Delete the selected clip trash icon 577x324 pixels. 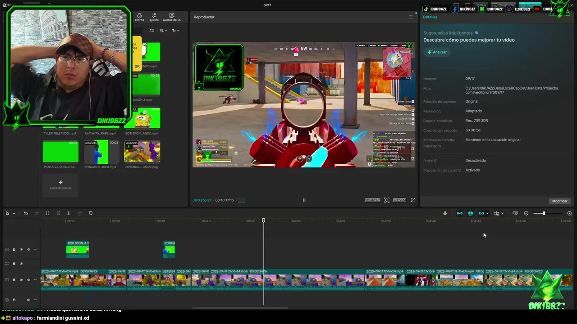pos(80,213)
